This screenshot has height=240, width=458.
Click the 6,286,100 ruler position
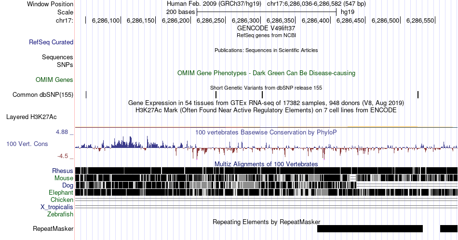coord(106,20)
